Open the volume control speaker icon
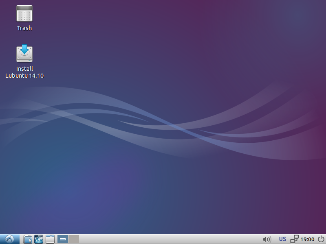 [267, 239]
